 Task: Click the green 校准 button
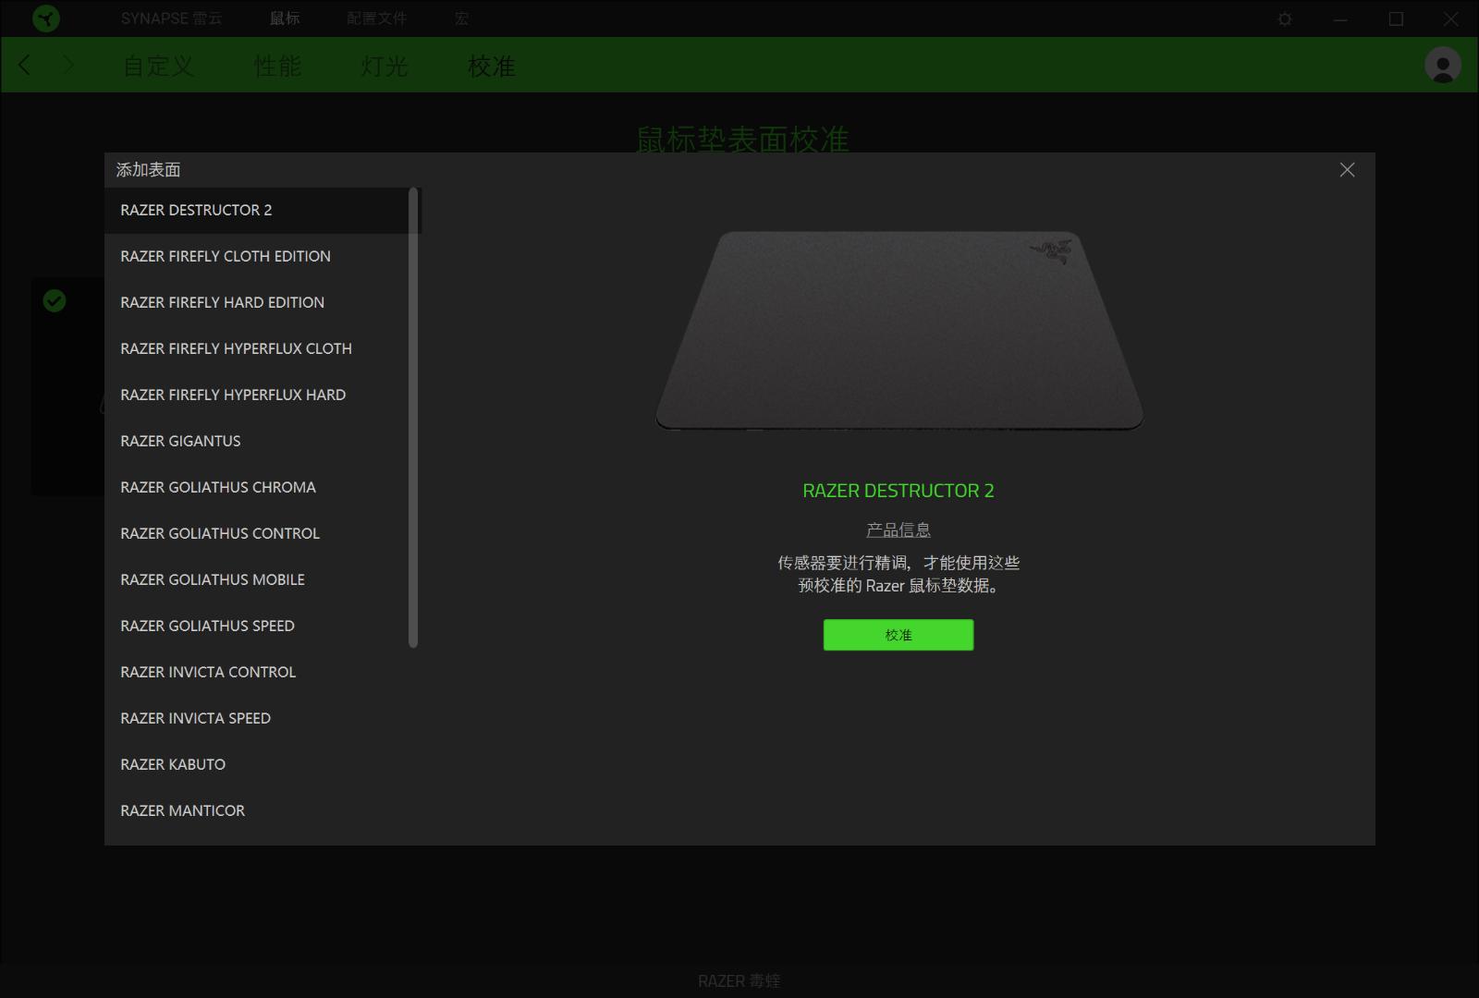[x=898, y=635]
